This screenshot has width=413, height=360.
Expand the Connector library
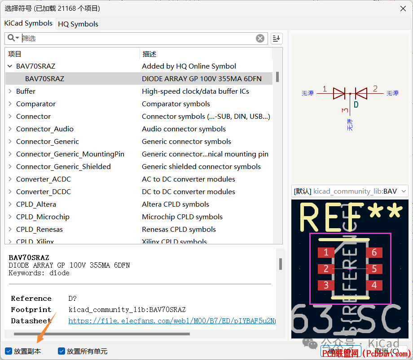pyautogui.click(x=10, y=117)
